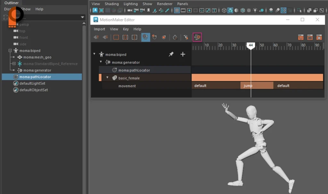
Task: Expand moma:StandardBiped_Reference in Outliner
Action: (x=14, y=64)
